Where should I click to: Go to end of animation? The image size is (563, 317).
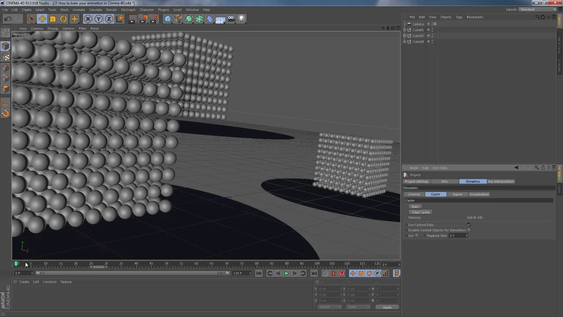click(x=314, y=273)
